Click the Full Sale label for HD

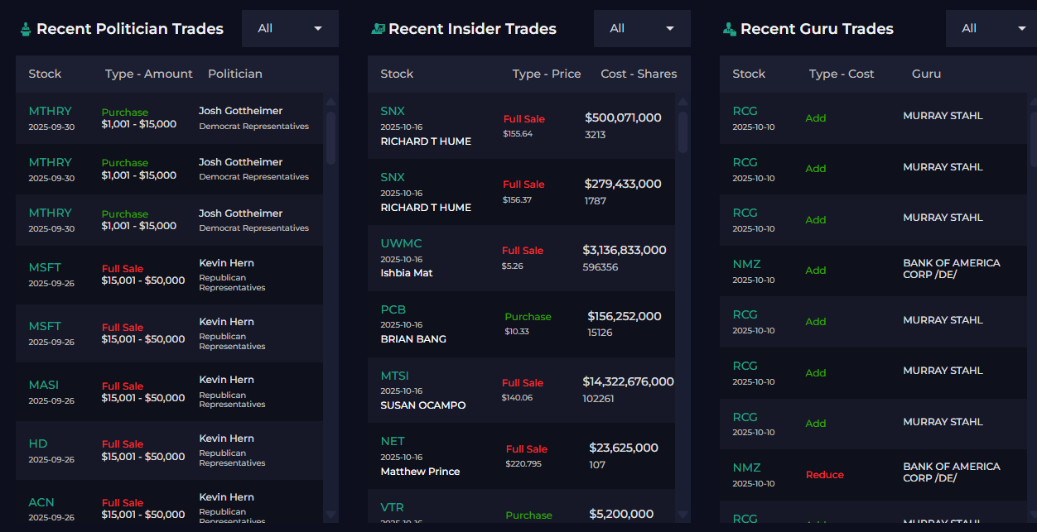point(123,444)
